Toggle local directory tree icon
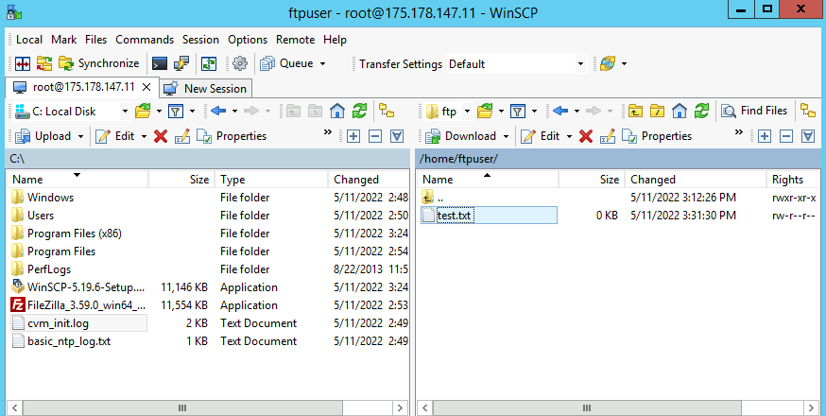The width and height of the screenshot is (826, 416). pos(387,111)
